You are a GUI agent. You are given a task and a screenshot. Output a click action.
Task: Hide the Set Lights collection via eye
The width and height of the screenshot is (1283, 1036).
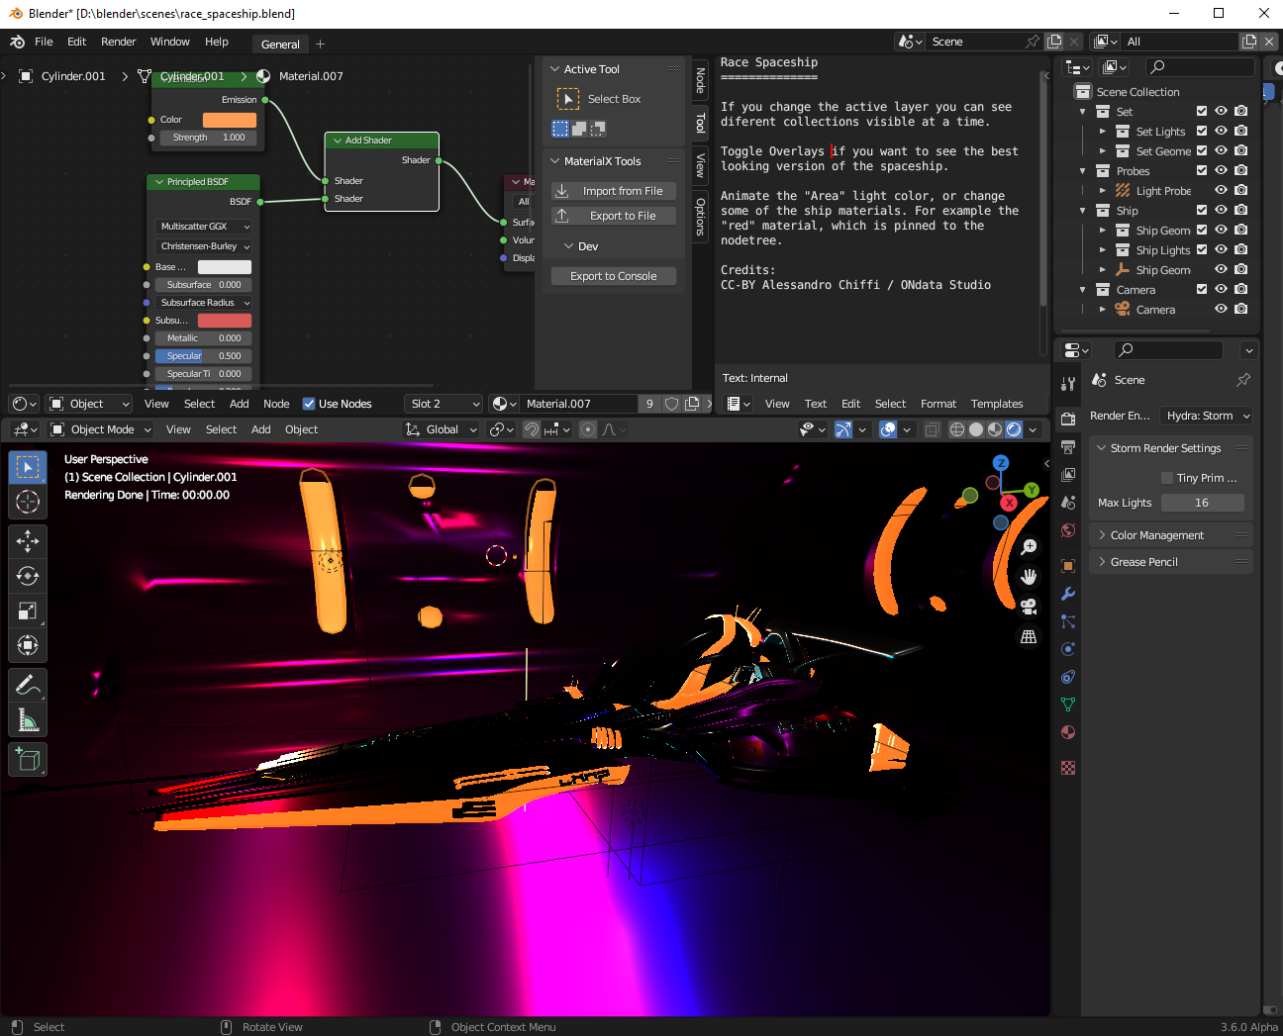point(1222,132)
